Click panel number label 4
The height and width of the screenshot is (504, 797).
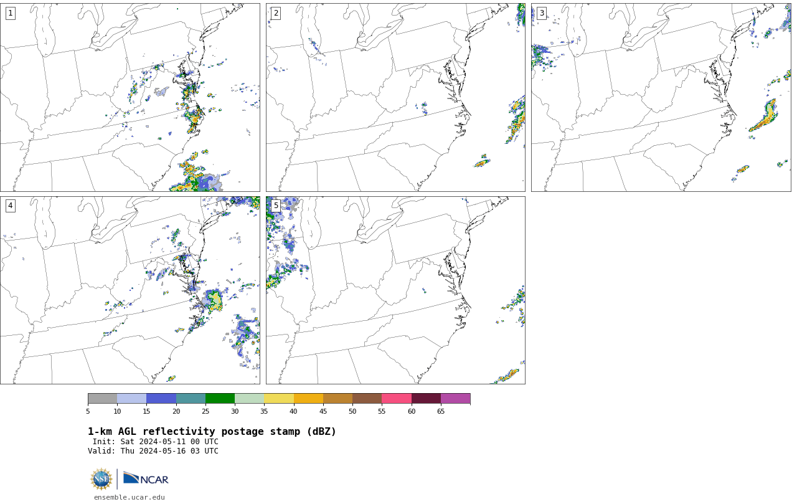point(10,206)
